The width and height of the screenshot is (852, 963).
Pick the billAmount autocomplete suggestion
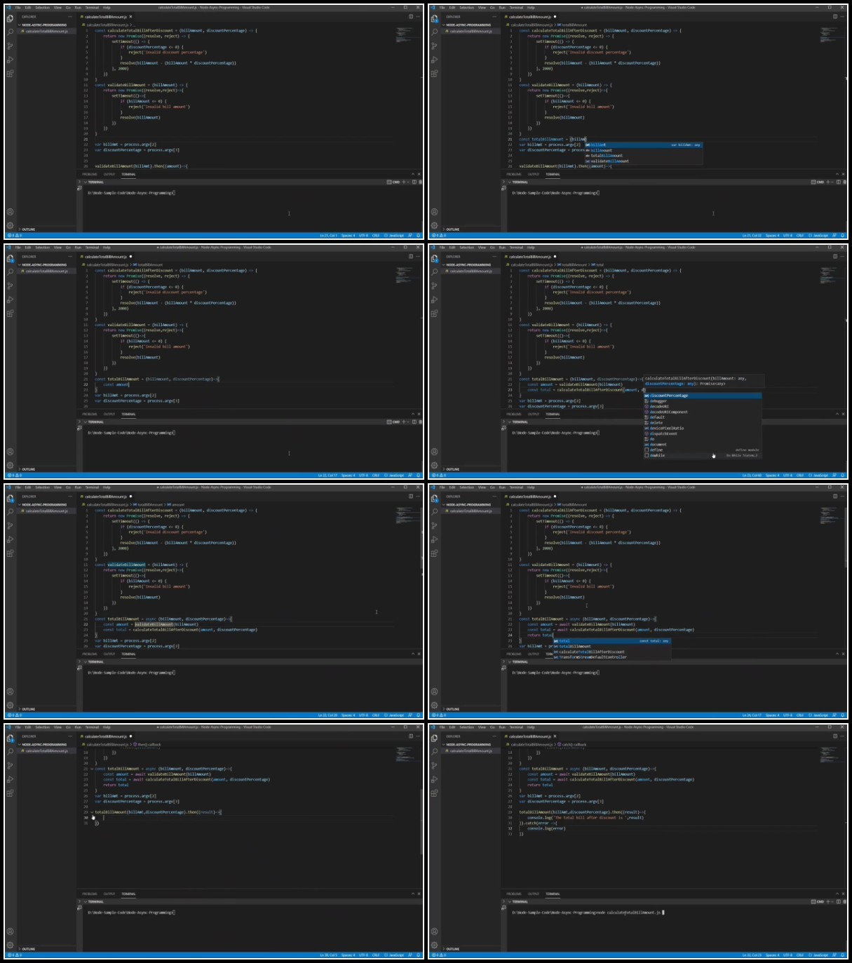644,150
